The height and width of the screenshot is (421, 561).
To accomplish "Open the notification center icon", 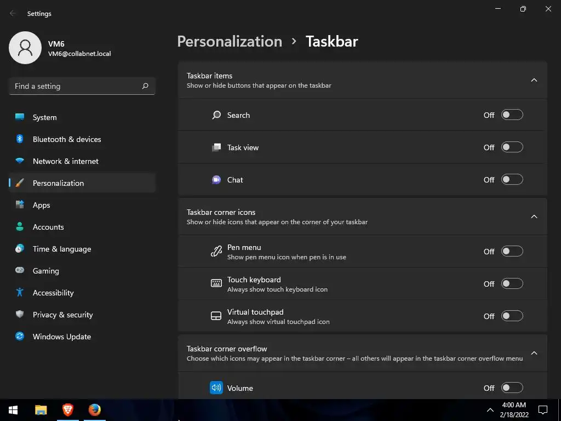I will [543, 410].
